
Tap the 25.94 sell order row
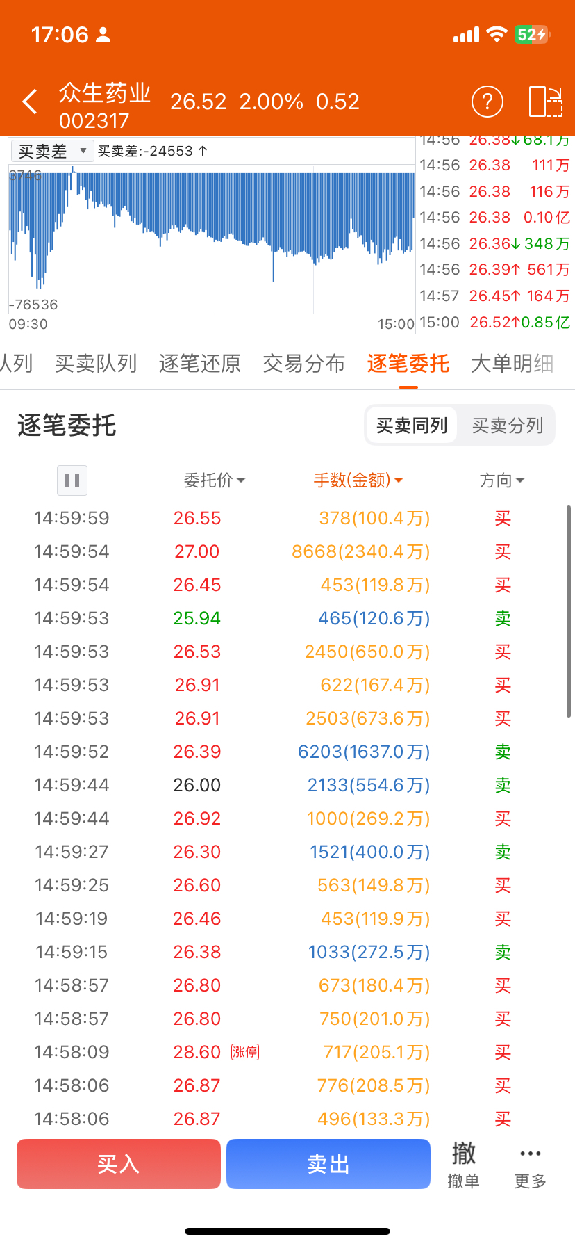coord(287,618)
